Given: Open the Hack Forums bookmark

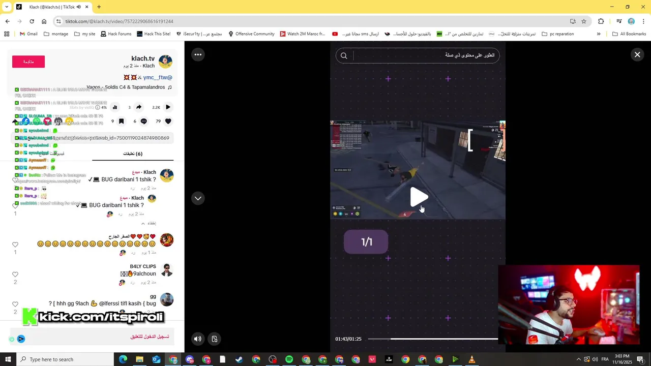Looking at the screenshot, I should pos(115,34).
